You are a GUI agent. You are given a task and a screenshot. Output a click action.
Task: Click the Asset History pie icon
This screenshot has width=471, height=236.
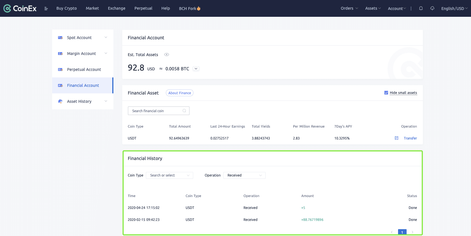tap(60, 101)
